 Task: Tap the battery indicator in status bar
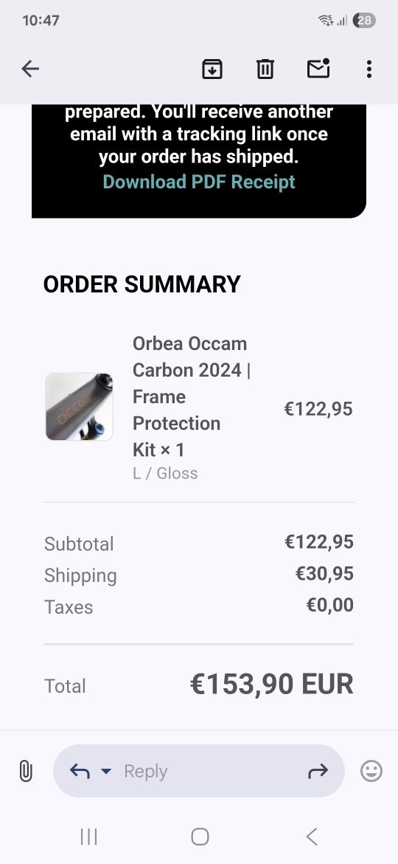(364, 21)
